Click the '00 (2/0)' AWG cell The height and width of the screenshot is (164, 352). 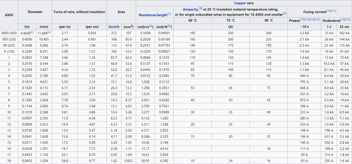pyautogui.click(x=9, y=45)
